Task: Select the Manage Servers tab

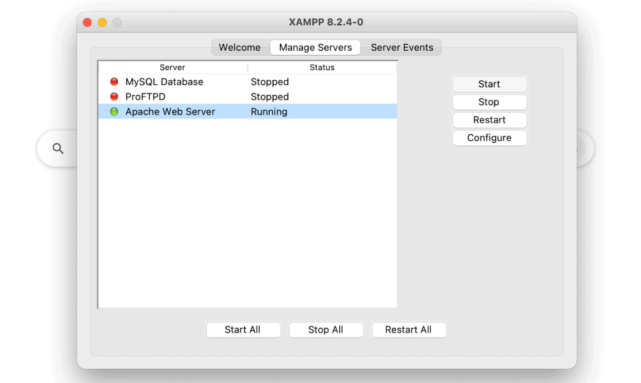Action: (315, 48)
